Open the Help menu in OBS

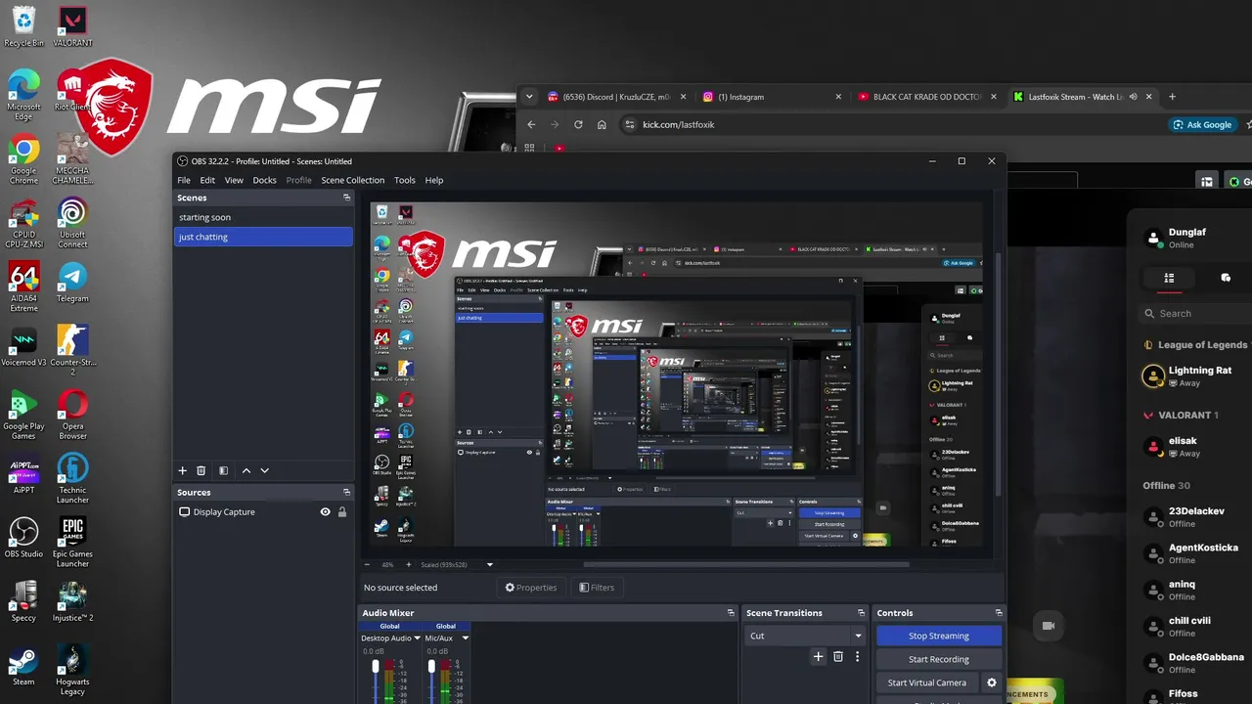[x=434, y=180]
